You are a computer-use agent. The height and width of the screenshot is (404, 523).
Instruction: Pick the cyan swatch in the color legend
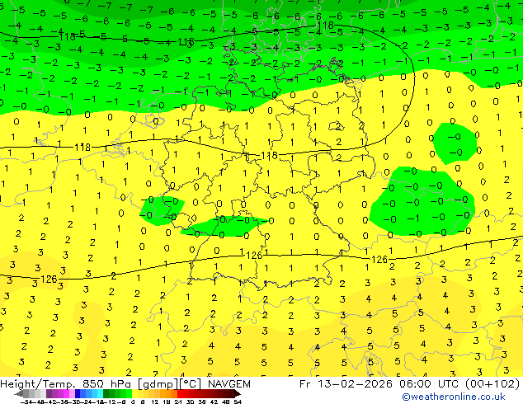coord(101,394)
